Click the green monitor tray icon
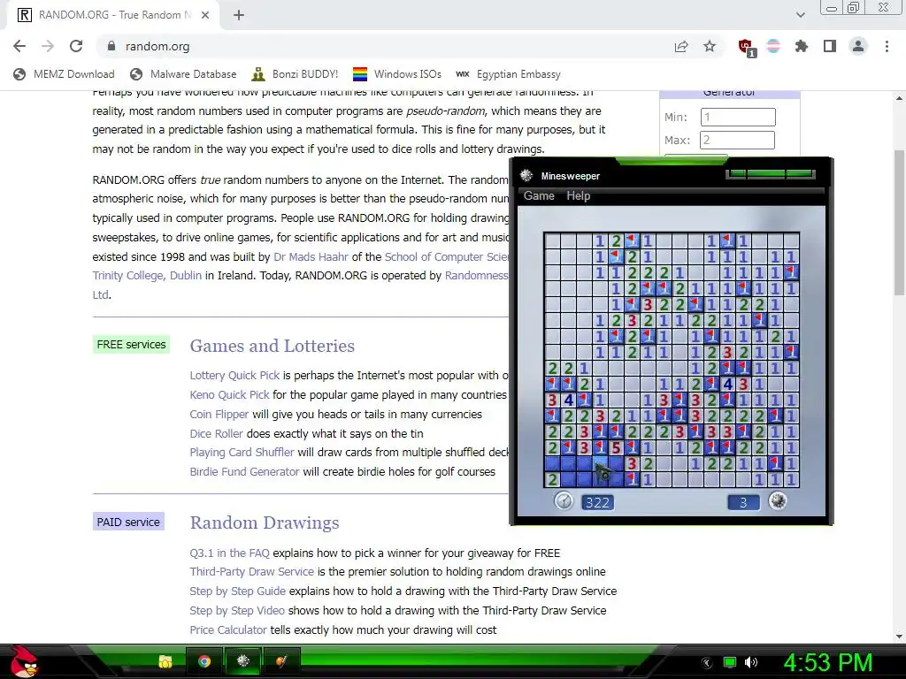The image size is (906, 679). [x=730, y=662]
